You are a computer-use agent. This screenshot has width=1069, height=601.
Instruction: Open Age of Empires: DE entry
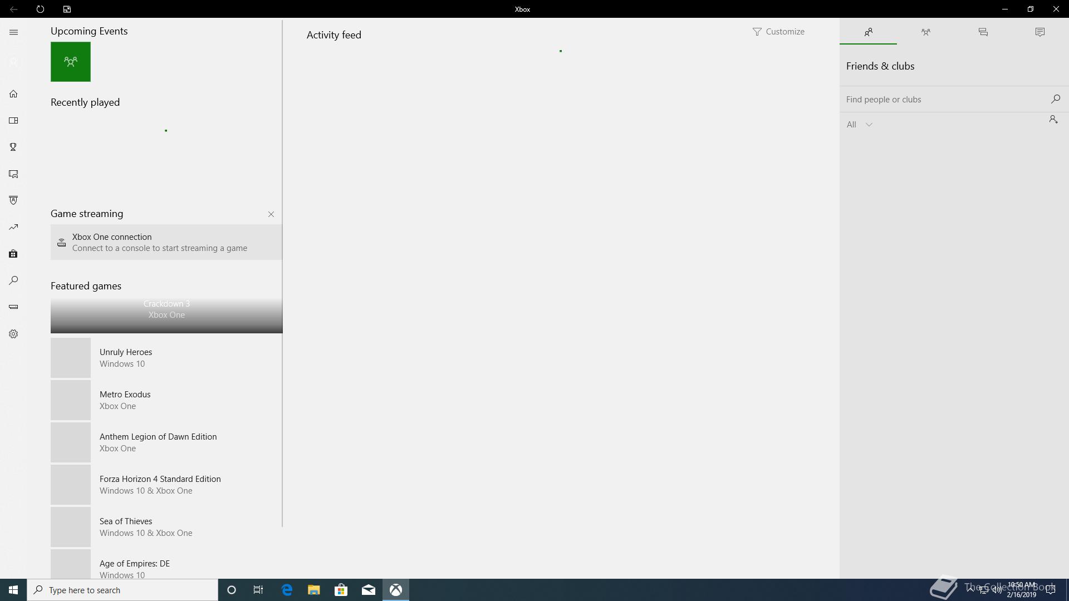click(166, 564)
